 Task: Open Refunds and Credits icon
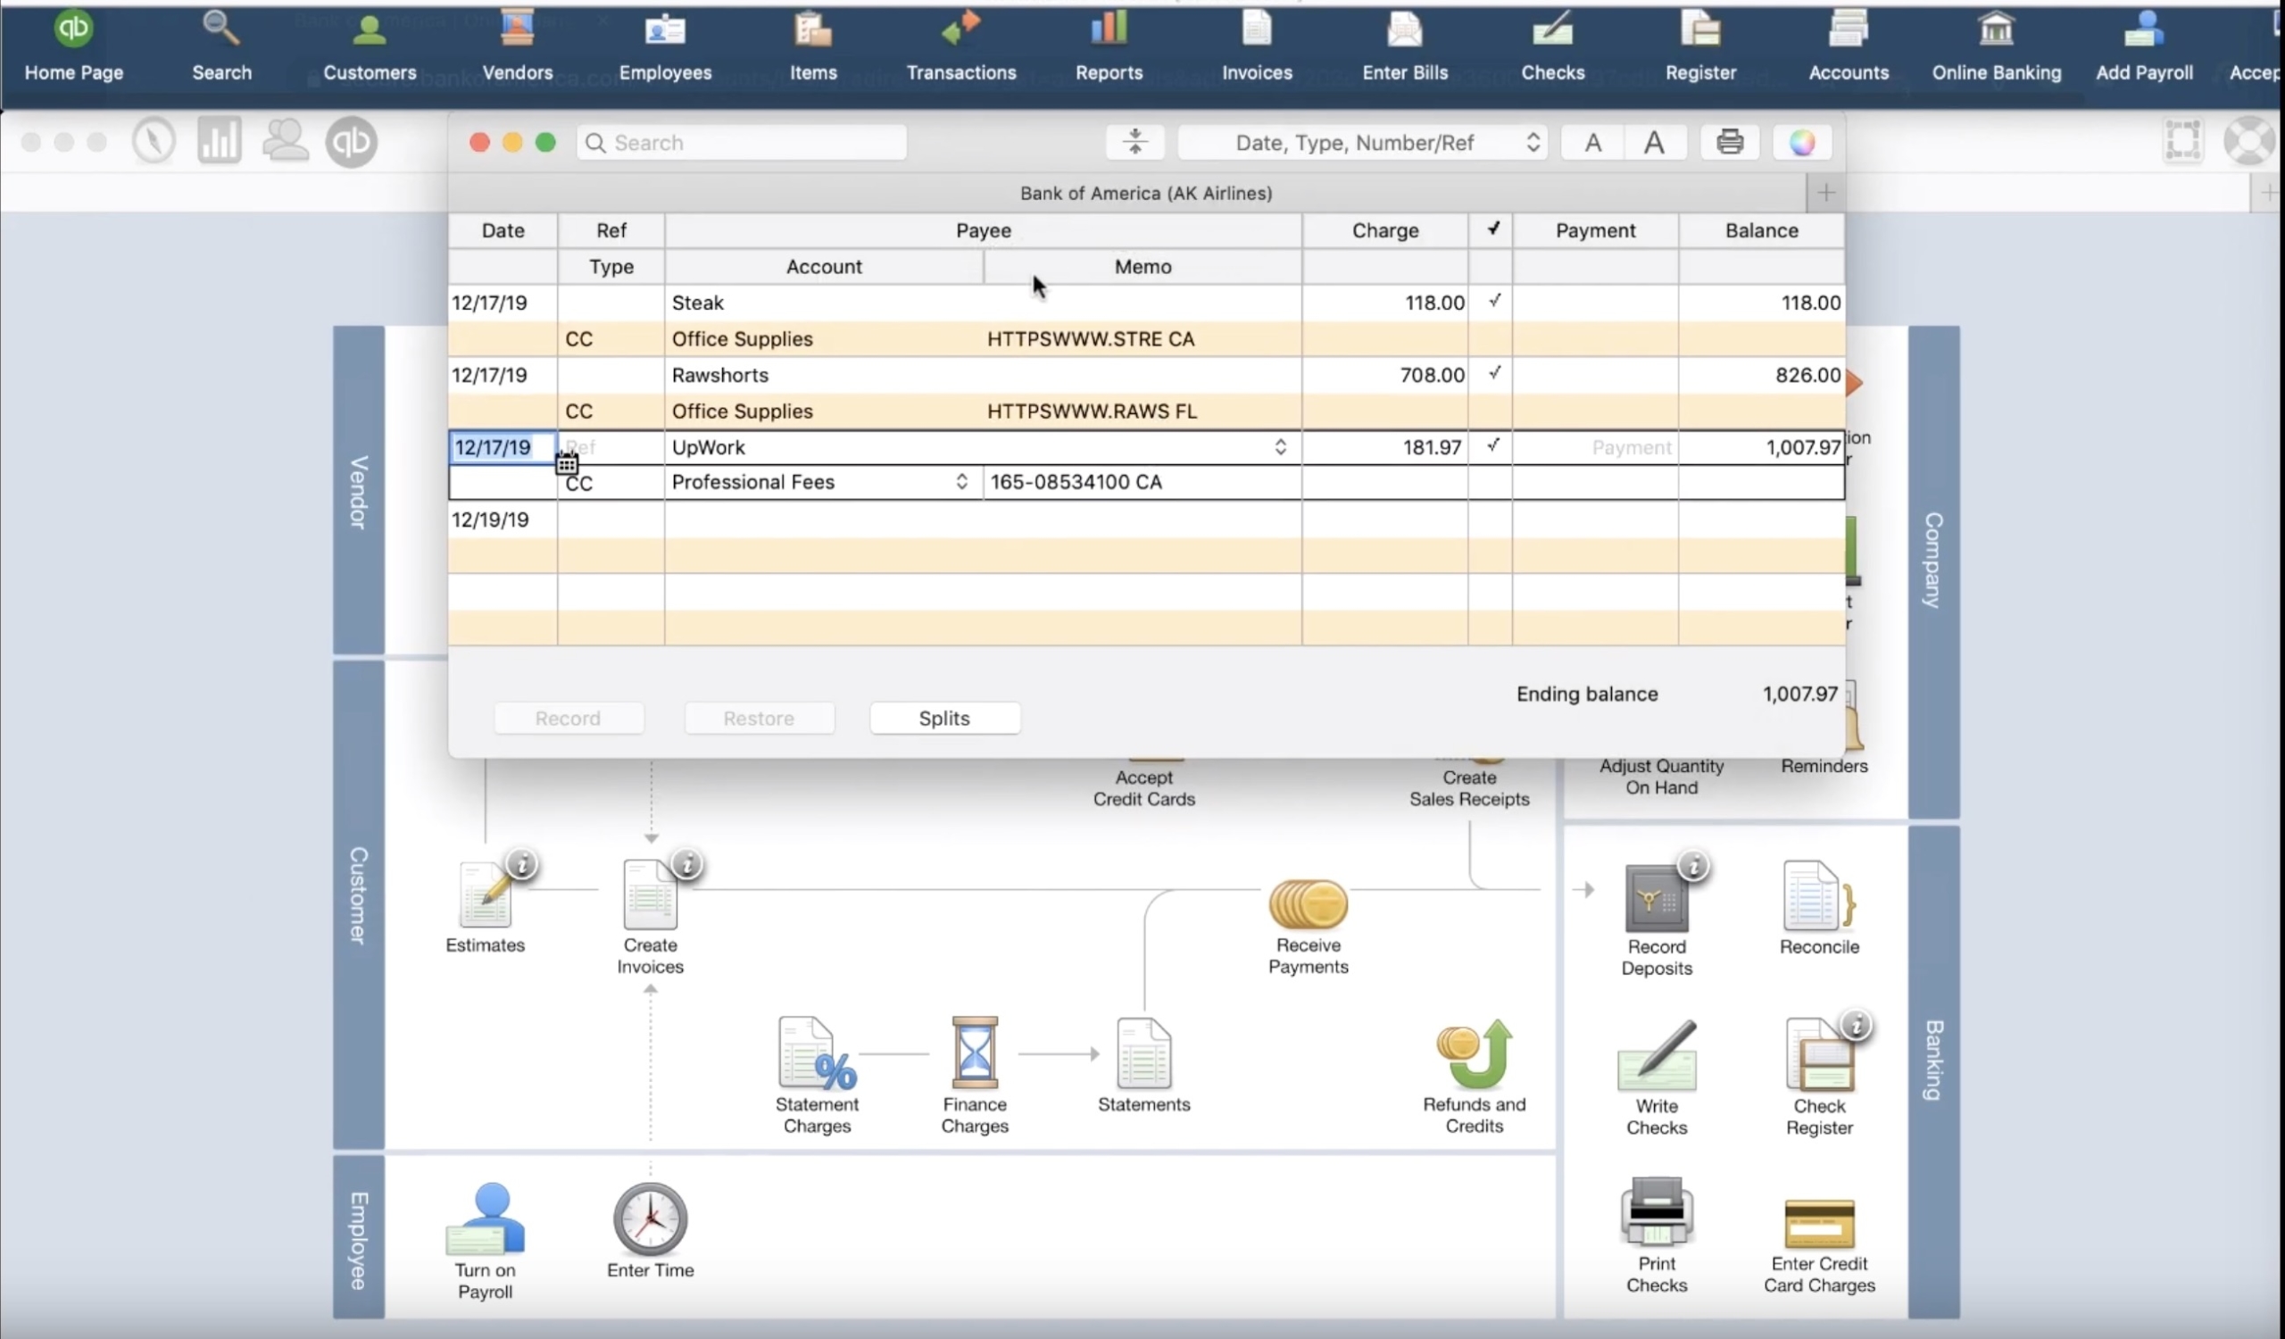coord(1475,1054)
